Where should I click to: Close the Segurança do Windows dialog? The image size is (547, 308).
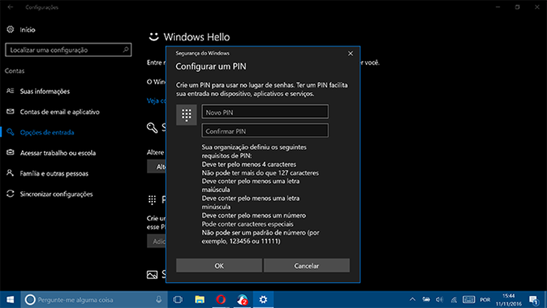(350, 53)
